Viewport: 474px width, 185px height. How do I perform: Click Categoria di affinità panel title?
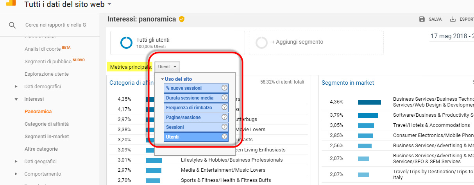(x=132, y=82)
